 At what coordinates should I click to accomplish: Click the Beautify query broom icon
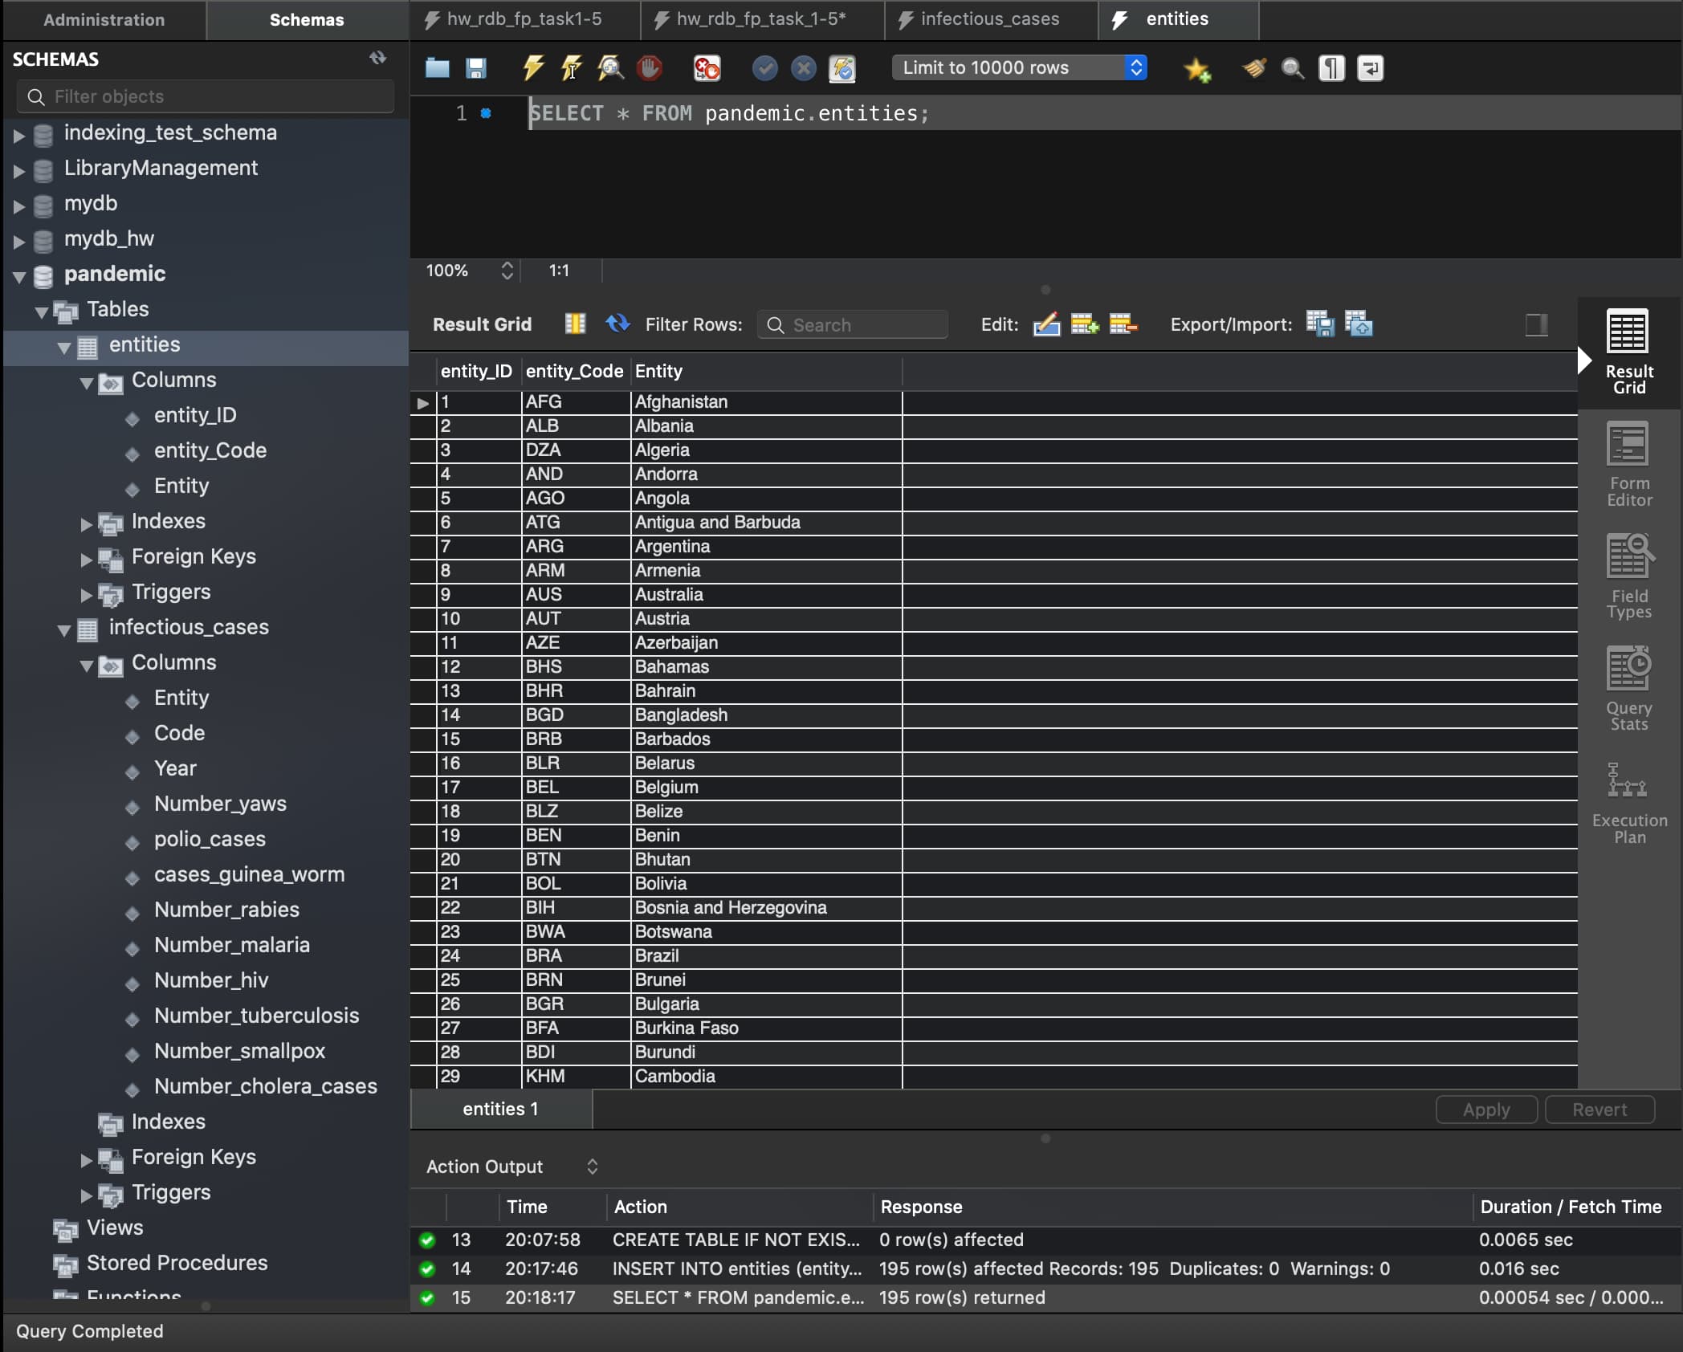coord(1253,68)
